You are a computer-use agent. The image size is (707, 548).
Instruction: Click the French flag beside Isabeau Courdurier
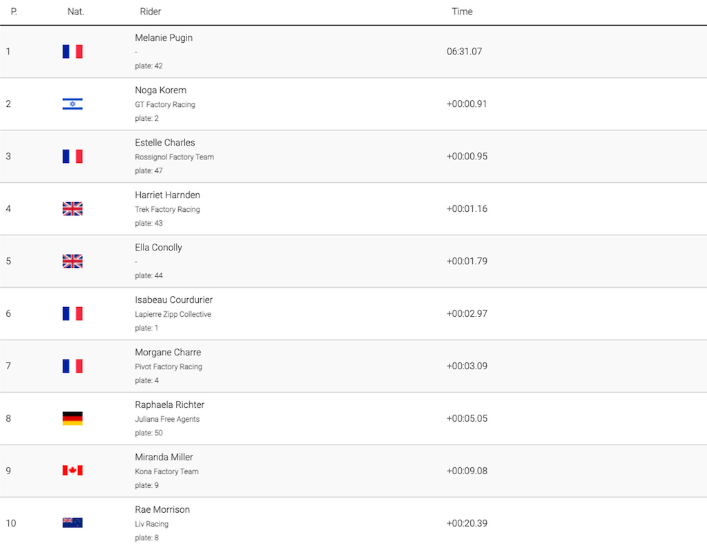72,313
